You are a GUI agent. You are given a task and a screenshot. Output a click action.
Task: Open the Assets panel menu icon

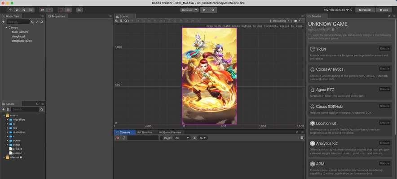pos(43,104)
